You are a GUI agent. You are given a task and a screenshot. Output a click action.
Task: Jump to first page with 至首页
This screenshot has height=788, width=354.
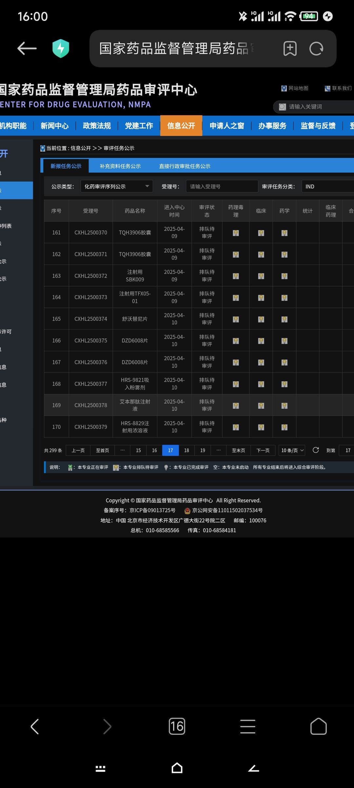[103, 450]
